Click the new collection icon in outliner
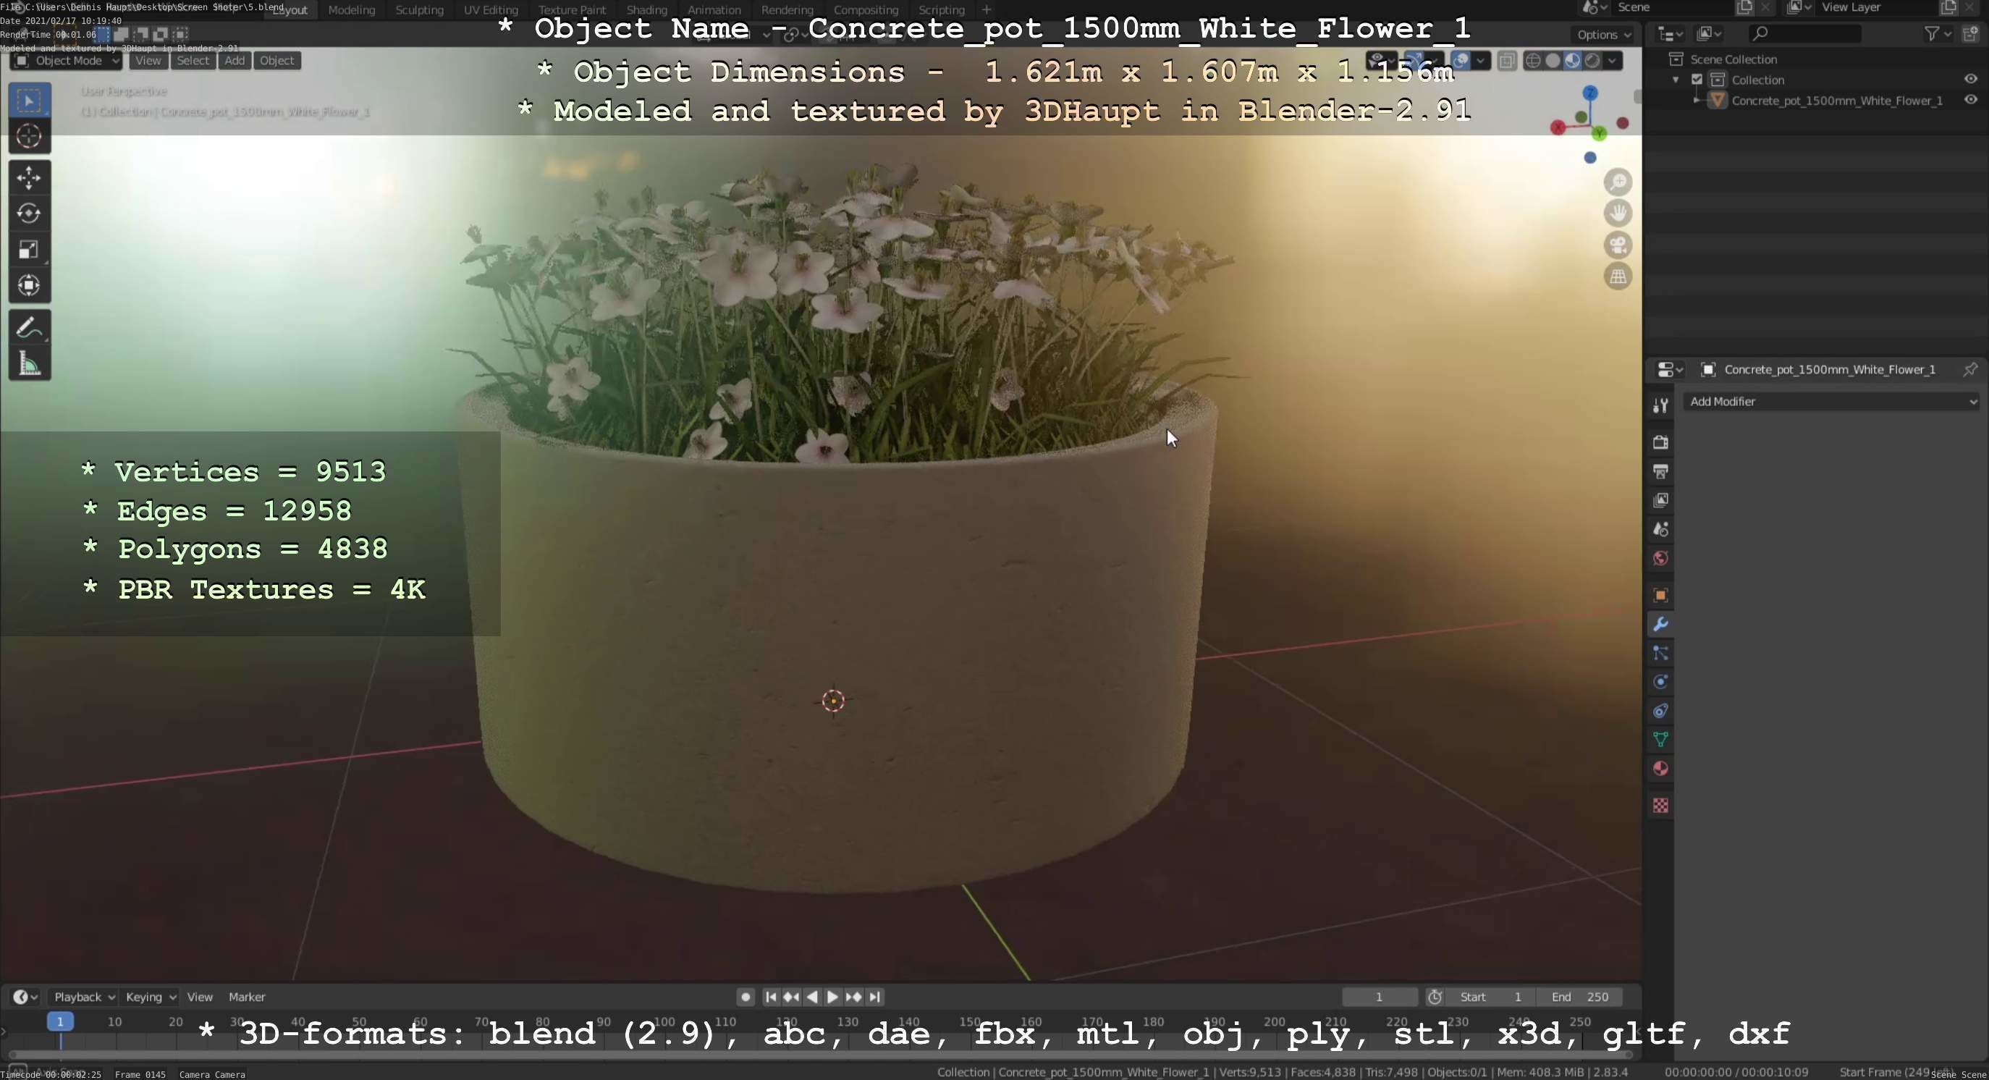This screenshot has width=1989, height=1080. pos(1971,33)
